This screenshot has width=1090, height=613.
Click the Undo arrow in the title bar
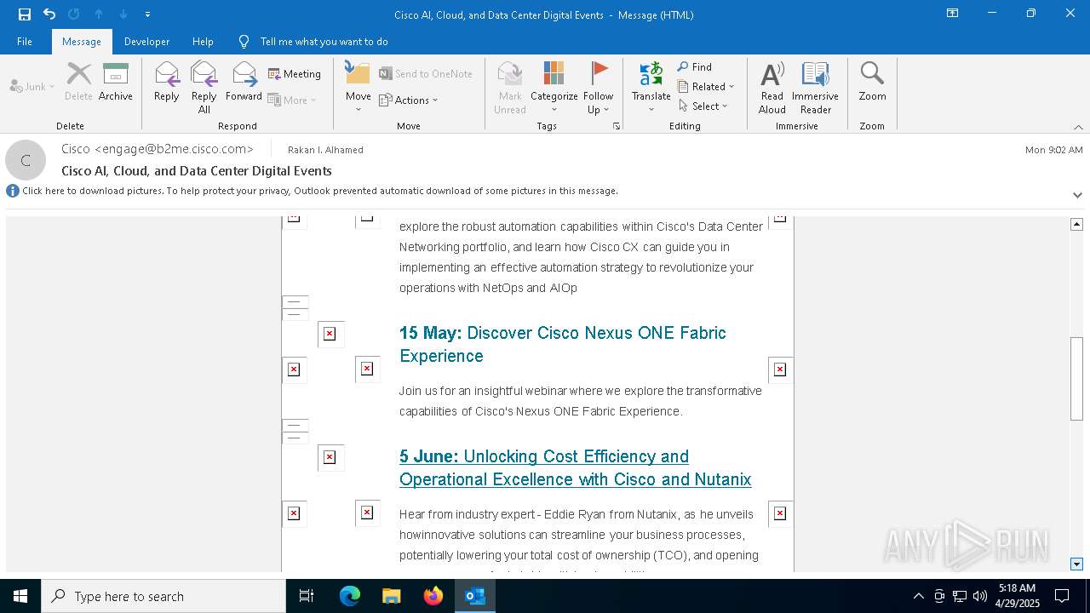pyautogui.click(x=49, y=14)
